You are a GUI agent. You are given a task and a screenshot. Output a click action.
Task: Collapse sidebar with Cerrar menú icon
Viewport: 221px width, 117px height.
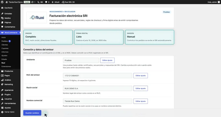pyautogui.click(x=2, y=112)
